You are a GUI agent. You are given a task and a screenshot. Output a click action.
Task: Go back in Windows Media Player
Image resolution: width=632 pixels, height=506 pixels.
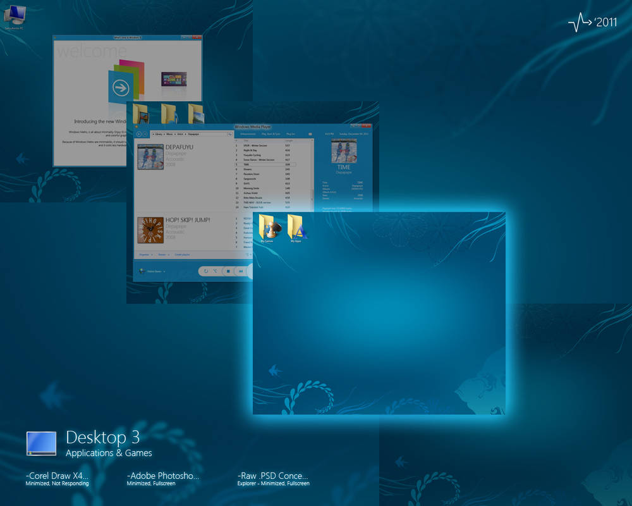coord(139,134)
